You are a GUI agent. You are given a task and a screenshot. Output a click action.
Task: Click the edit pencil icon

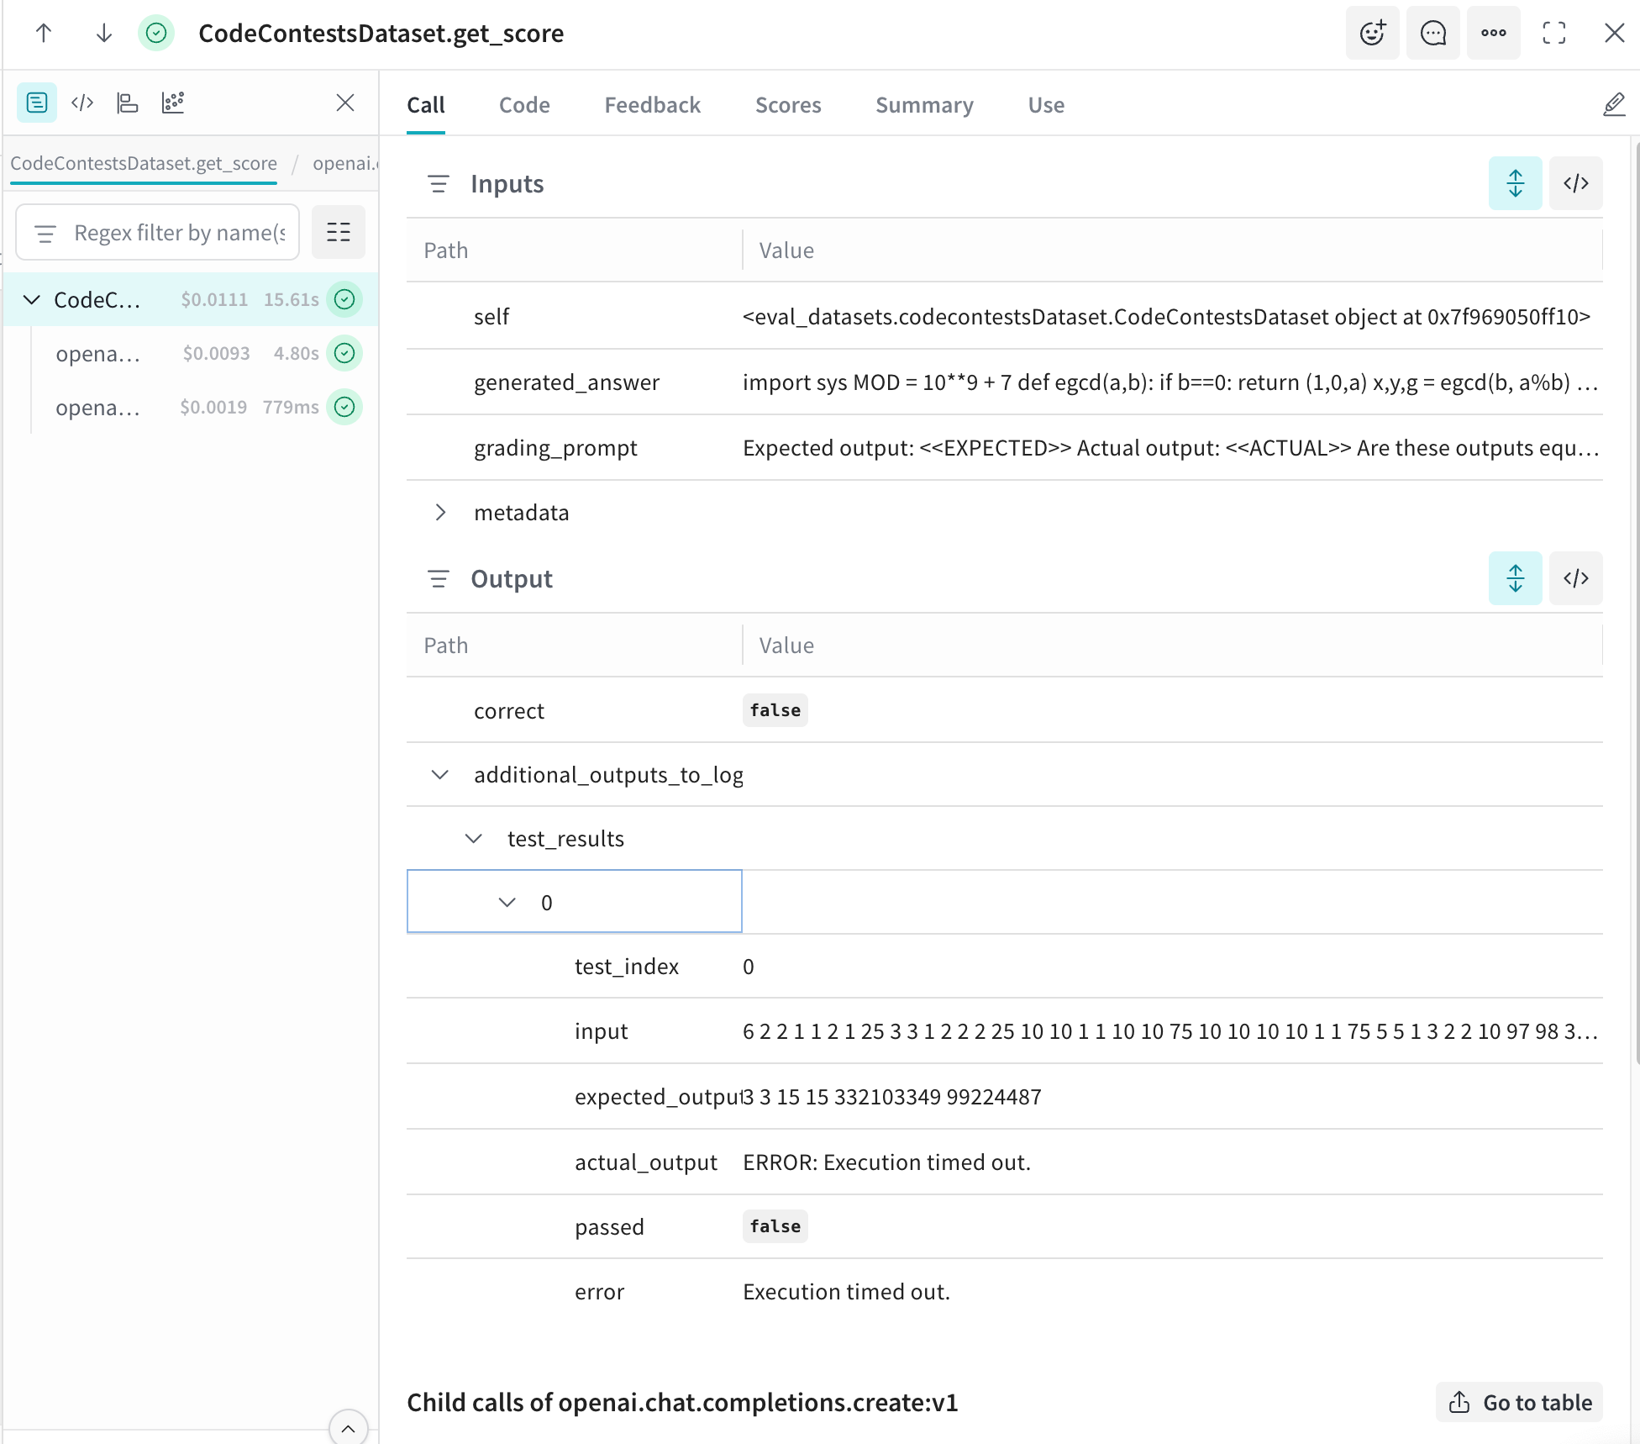(1613, 105)
